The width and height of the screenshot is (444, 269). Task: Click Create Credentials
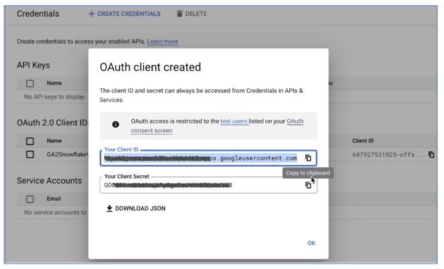(124, 14)
